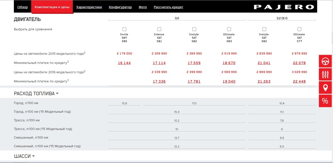Click the 2 519 990 price value
This screenshot has width=333, height=163.
click(229, 54)
